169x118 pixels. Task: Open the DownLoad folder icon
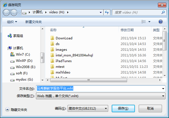[52, 38]
